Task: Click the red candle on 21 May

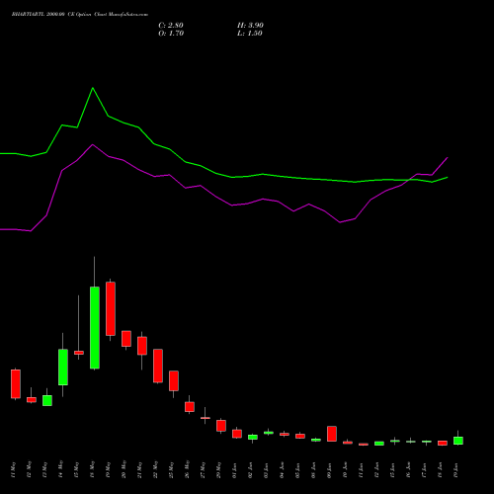Action: [142, 346]
